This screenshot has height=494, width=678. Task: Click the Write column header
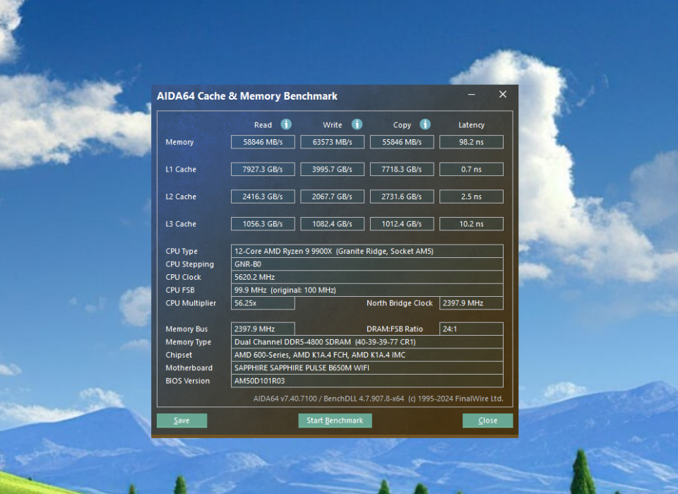332,125
